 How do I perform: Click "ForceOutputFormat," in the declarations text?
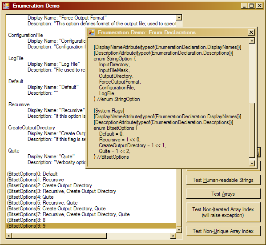120,82
